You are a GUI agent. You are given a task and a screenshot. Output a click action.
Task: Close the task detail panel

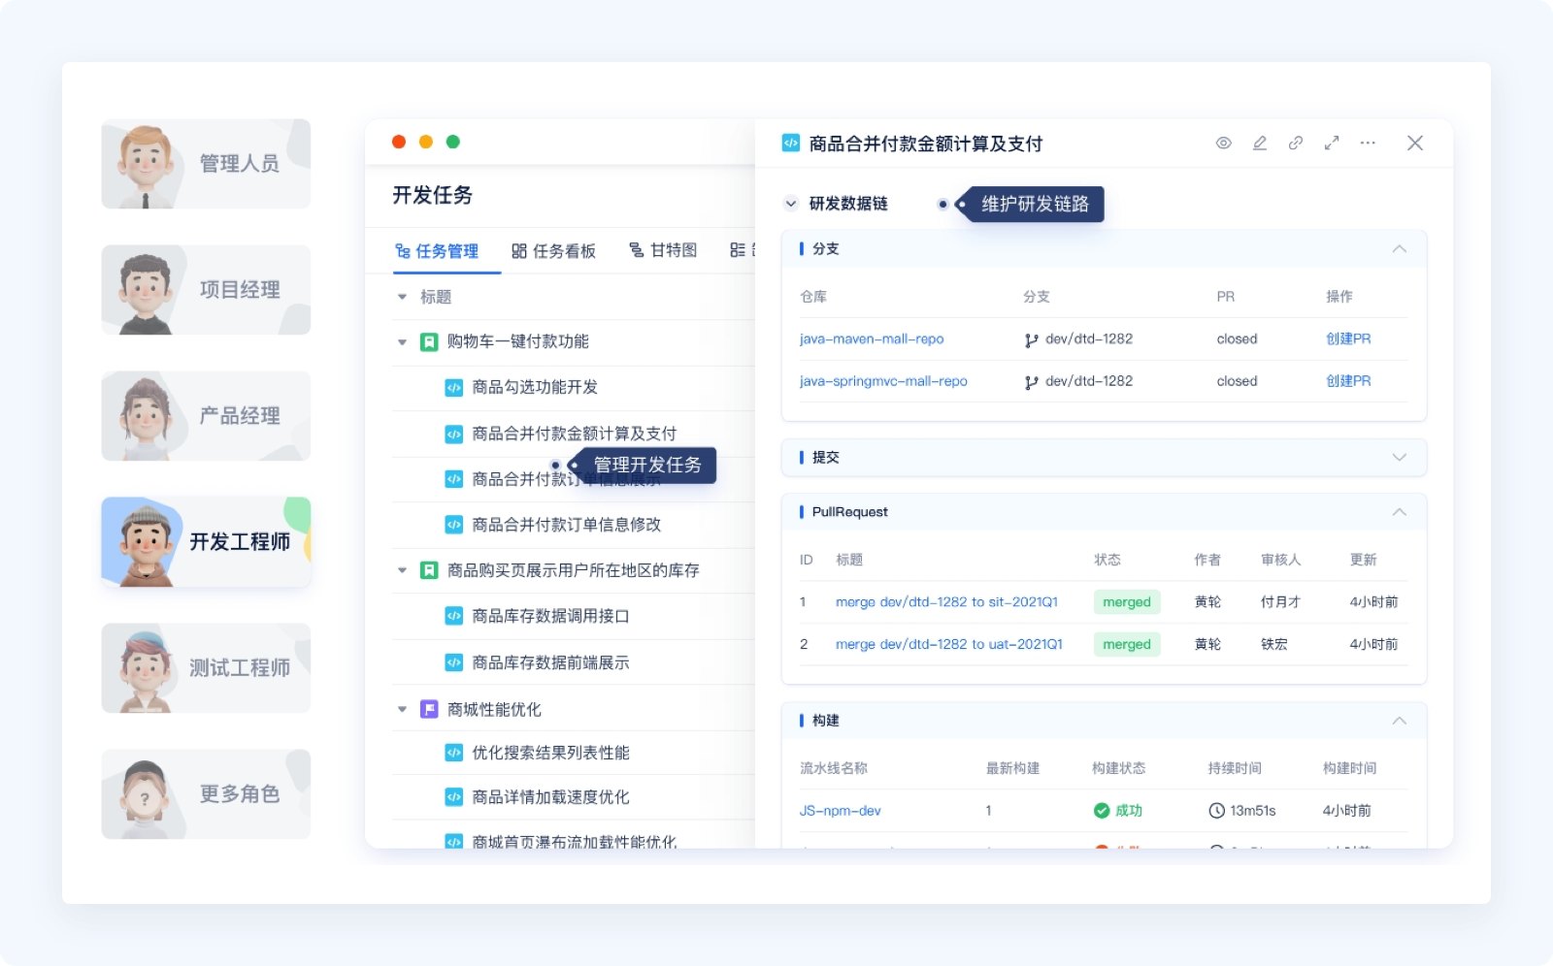coord(1414,144)
